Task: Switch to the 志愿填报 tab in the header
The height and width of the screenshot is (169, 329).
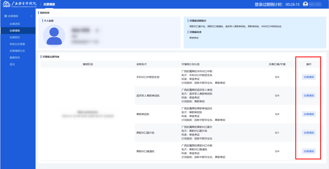Action: (49, 4)
